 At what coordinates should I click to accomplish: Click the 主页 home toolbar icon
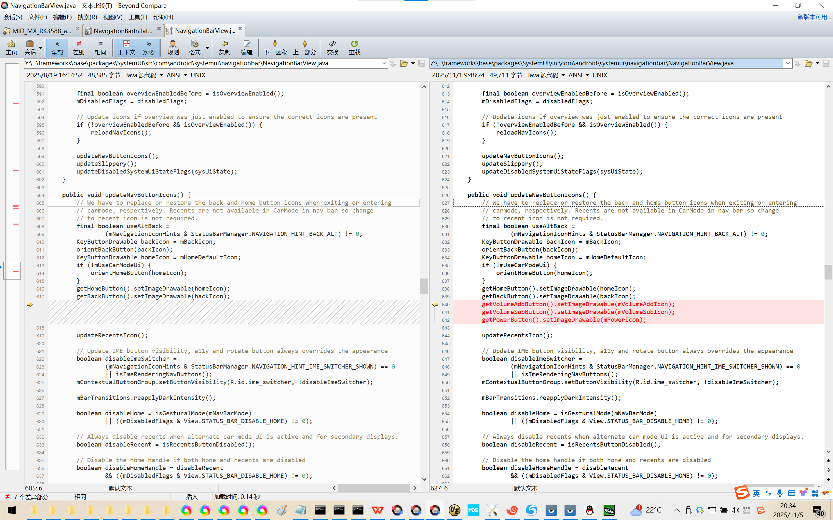coord(11,47)
